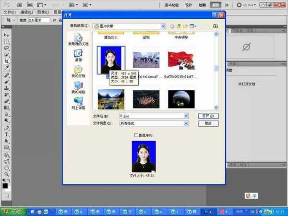Click the up one level folder icon
Viewport: 288px width, 216px height.
(x=178, y=25)
